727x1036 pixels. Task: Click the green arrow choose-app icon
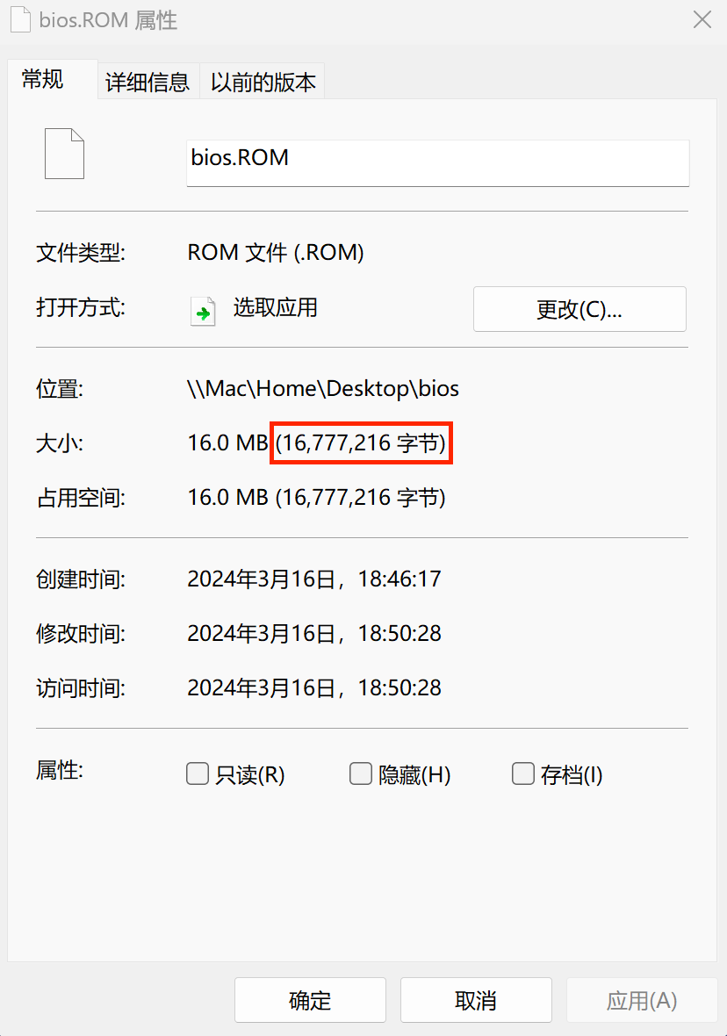[203, 311]
